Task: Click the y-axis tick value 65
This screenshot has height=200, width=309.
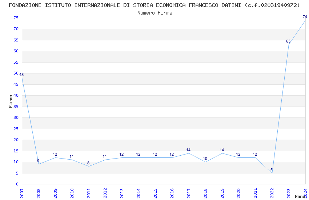Action: (16, 40)
